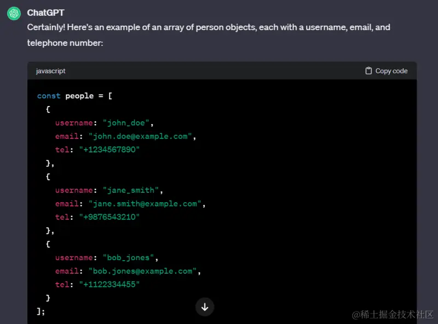Screen dimensions: 438x324
Task: Click the ChatGPT logo avatar
Action: pyautogui.click(x=14, y=13)
